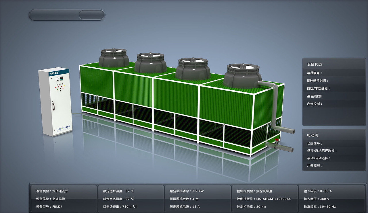
Task: Select the white VIFO control cabinet
Action: point(55,101)
